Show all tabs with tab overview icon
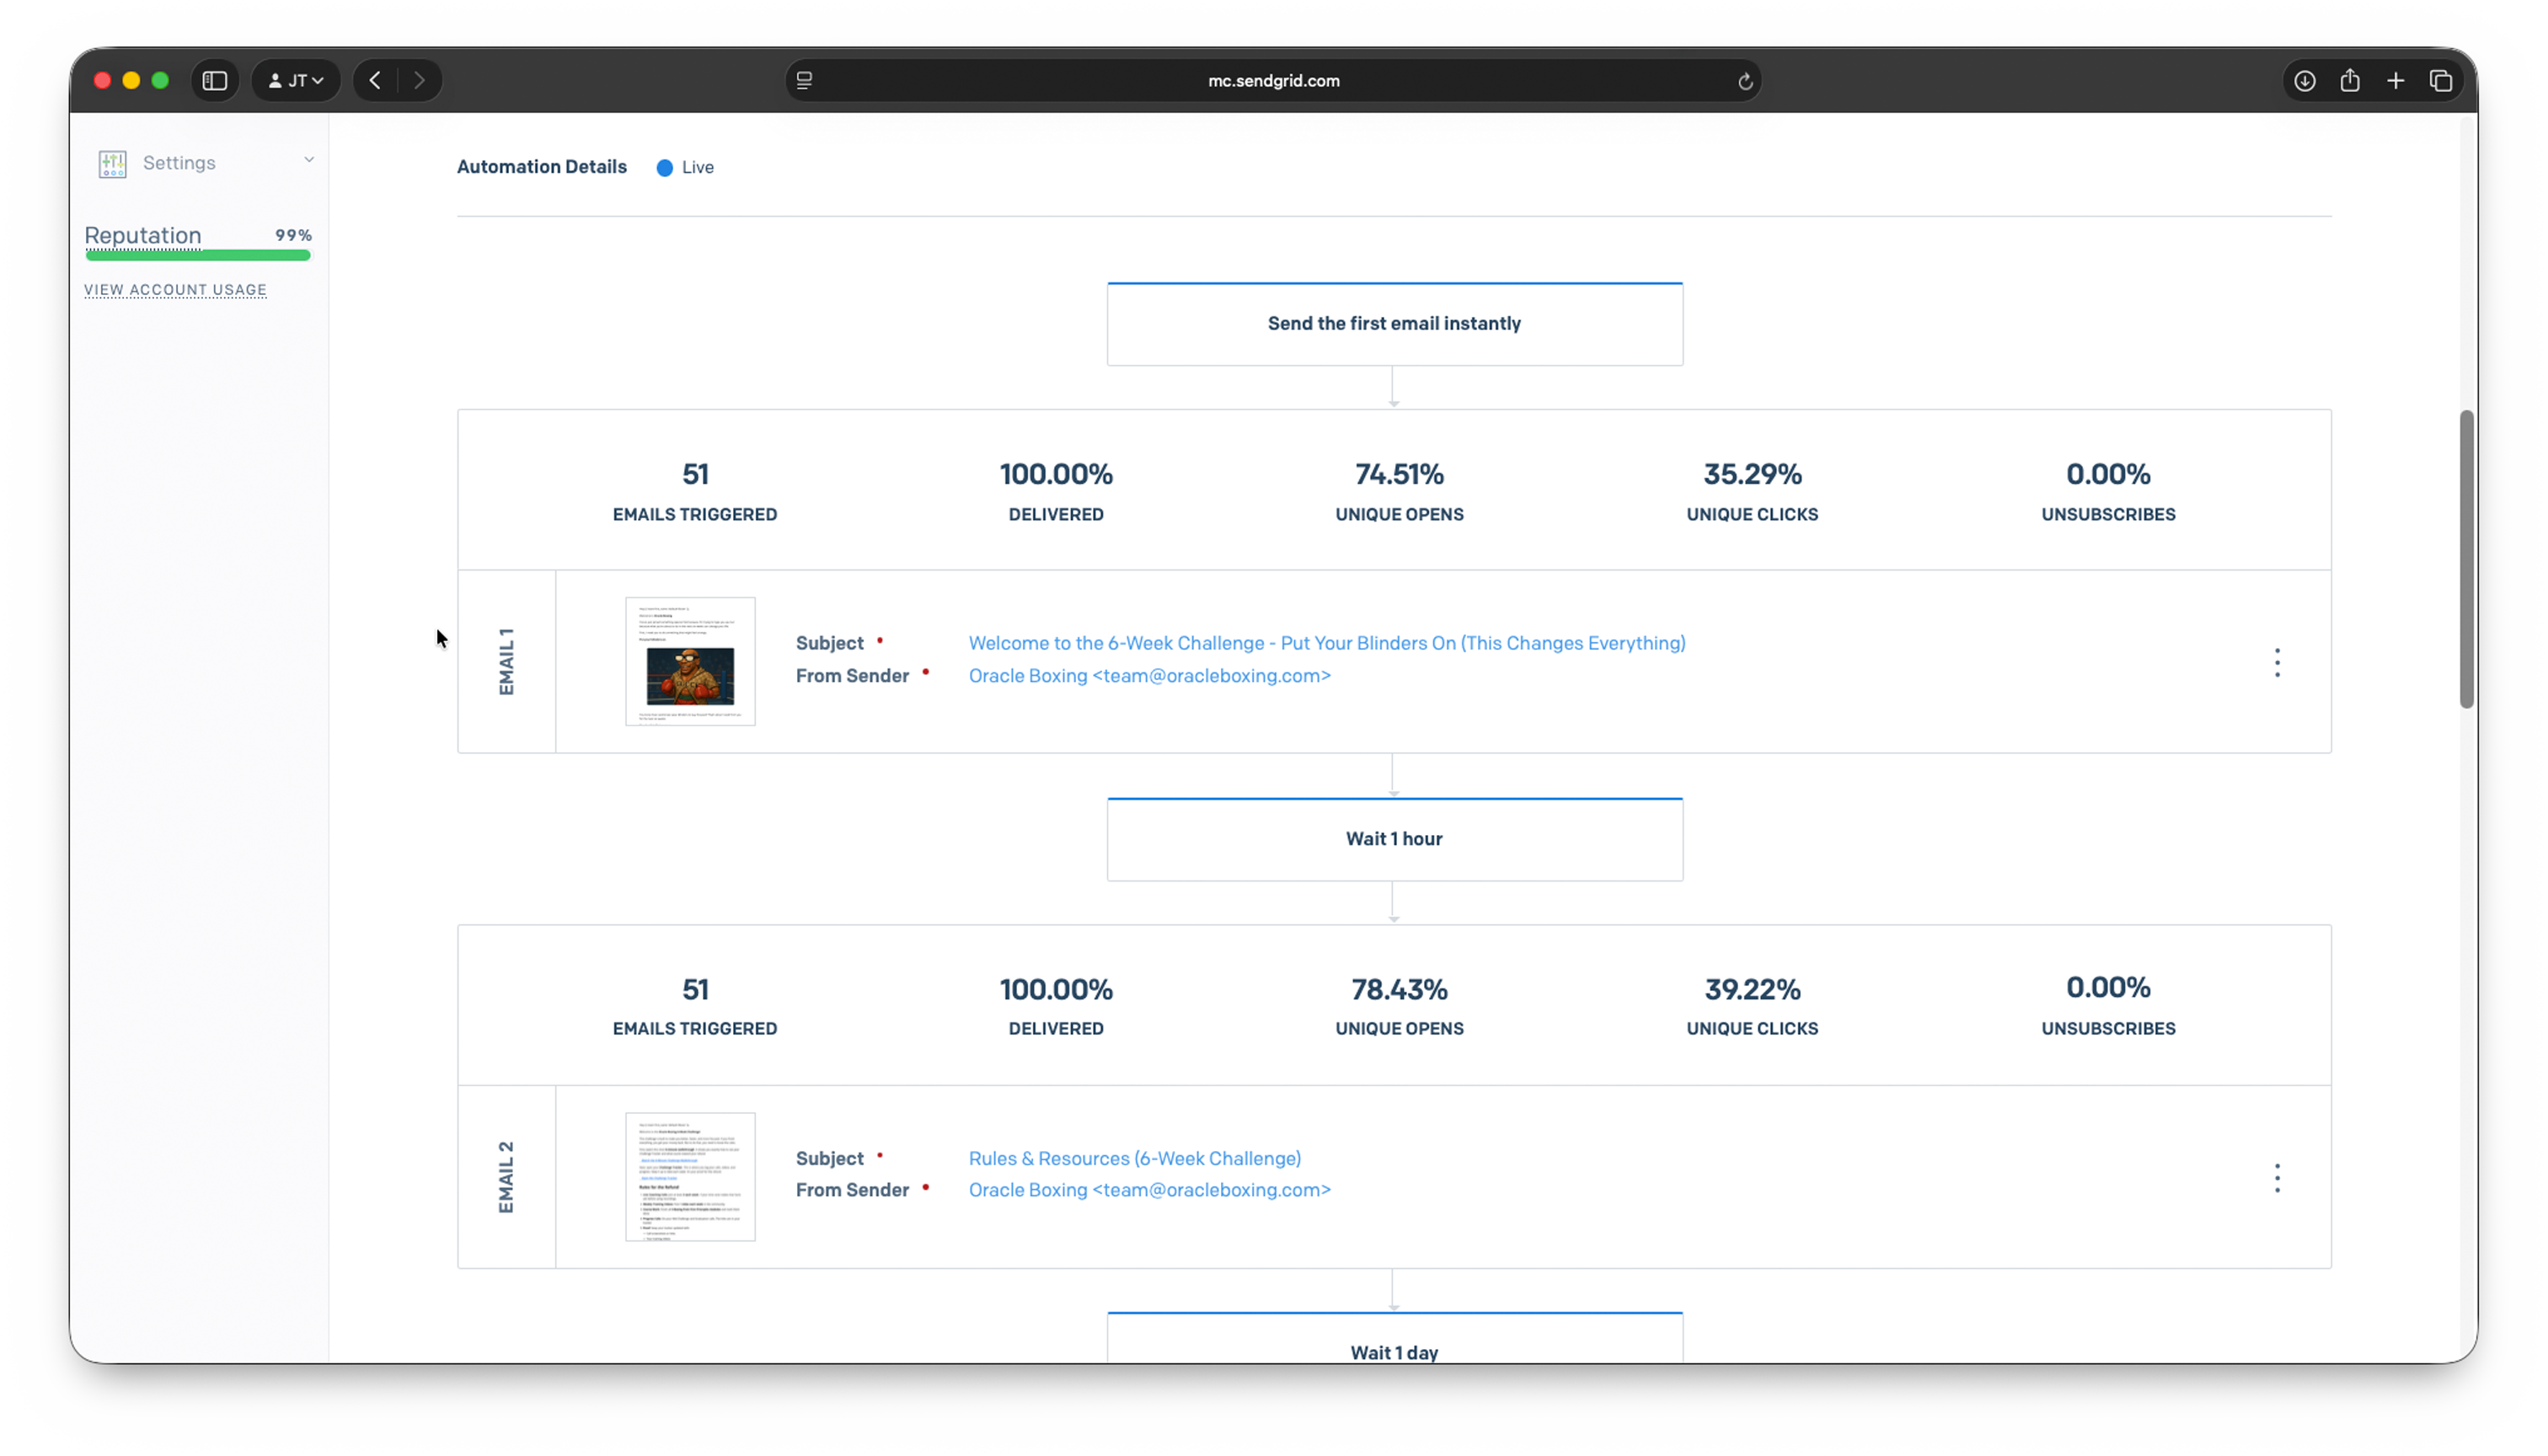This screenshot has width=2548, height=1456. click(2441, 80)
